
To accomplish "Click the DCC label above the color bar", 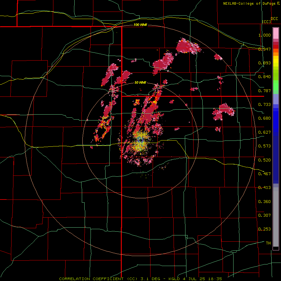I will [x=274, y=19].
